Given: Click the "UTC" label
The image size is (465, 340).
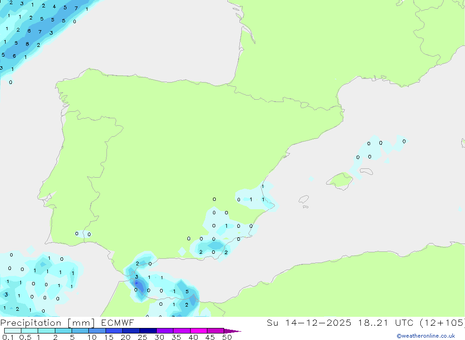Looking at the screenshot, I should pos(404,322).
